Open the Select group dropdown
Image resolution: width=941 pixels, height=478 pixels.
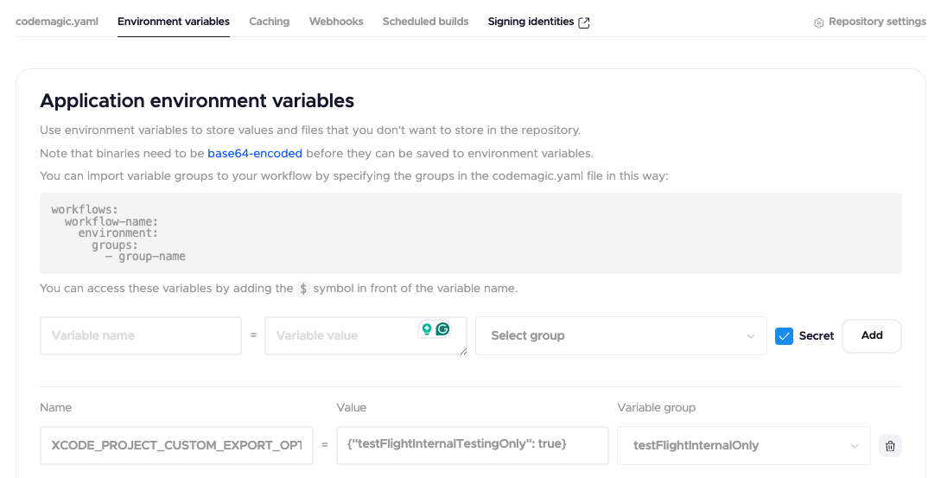point(621,335)
